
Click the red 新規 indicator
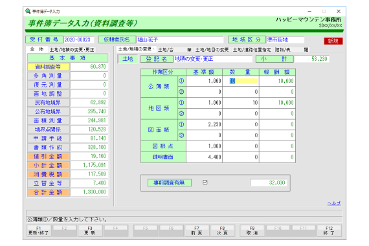tap(333, 41)
